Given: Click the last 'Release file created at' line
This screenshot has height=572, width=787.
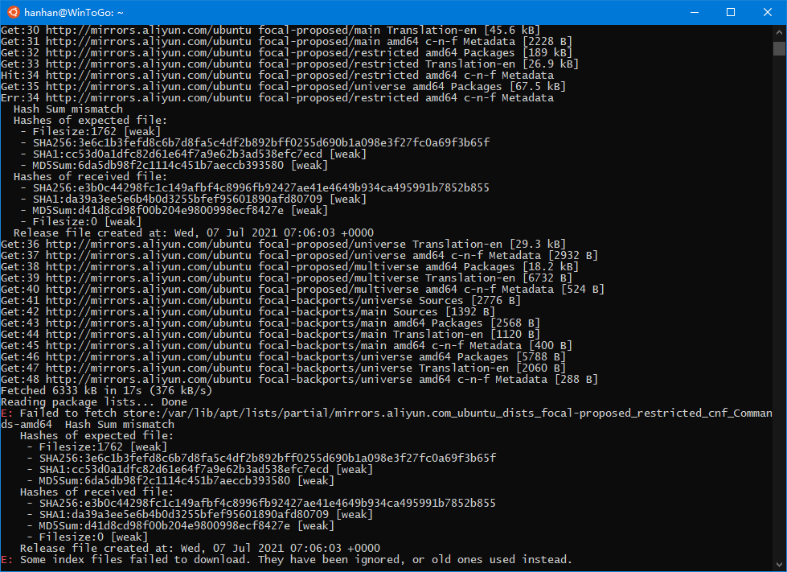Looking at the screenshot, I should (x=200, y=548).
